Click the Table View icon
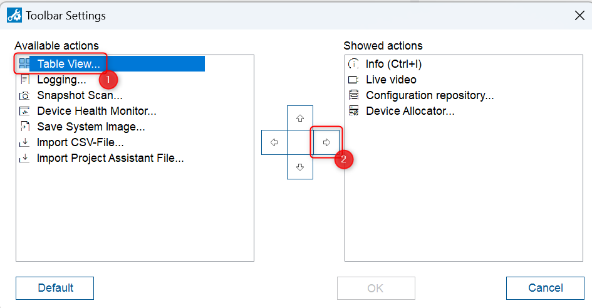The width and height of the screenshot is (592, 308). point(24,63)
